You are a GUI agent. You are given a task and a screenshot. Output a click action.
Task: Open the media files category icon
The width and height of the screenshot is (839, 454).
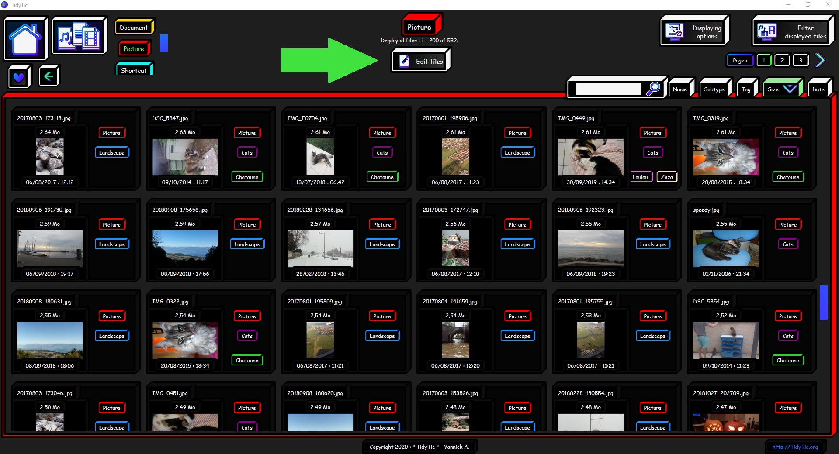tap(79, 35)
